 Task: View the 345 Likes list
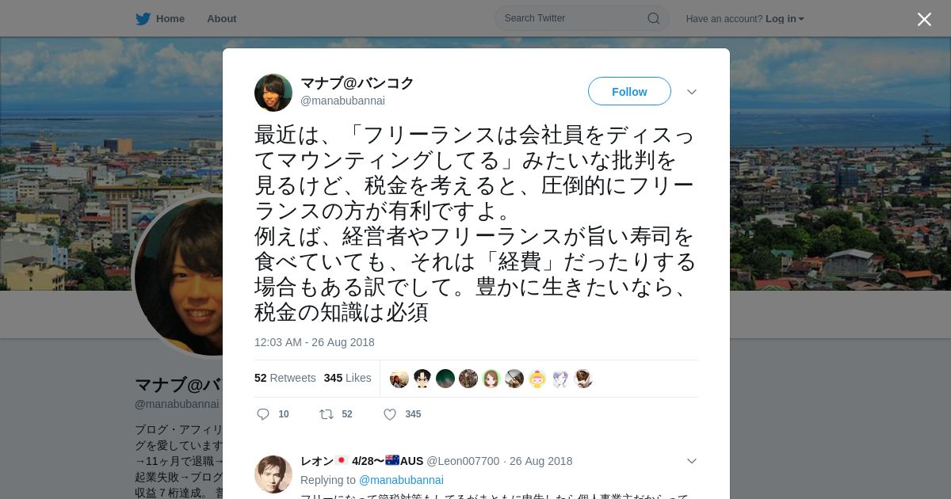tap(347, 378)
